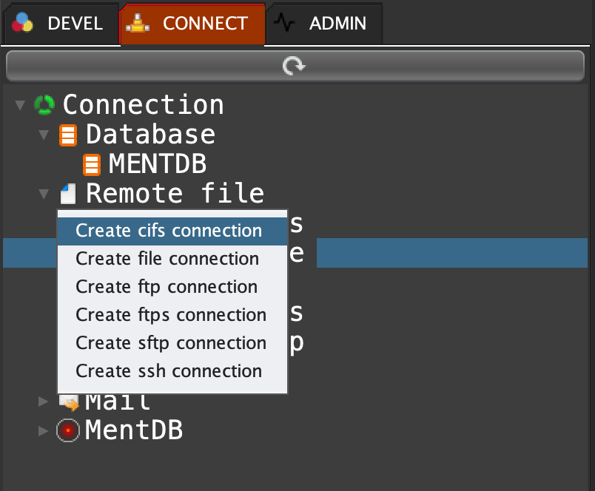Choose Create ftp connection
This screenshot has height=491, width=595.
[167, 287]
